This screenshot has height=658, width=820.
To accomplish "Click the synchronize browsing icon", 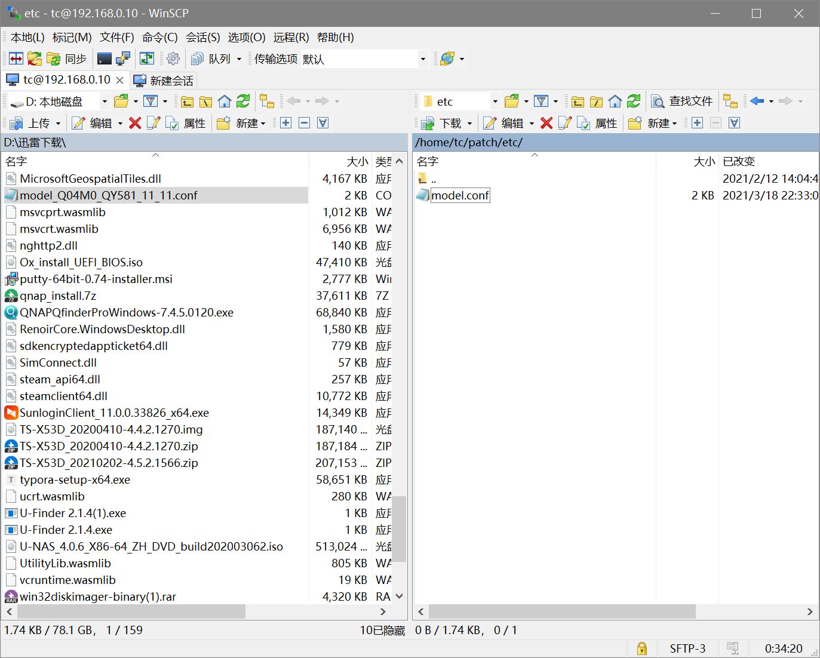I will click(x=35, y=59).
